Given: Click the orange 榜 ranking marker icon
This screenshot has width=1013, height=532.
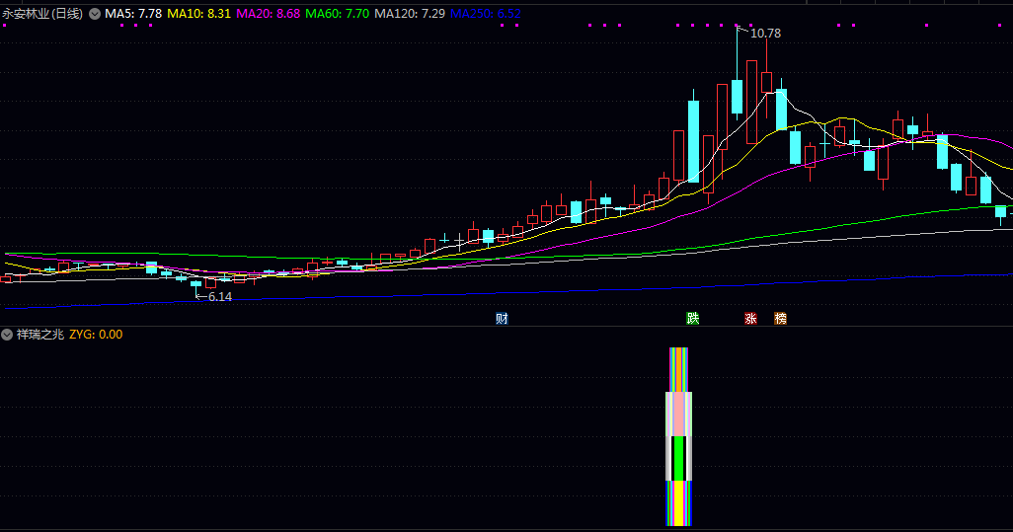Looking at the screenshot, I should [x=781, y=319].
